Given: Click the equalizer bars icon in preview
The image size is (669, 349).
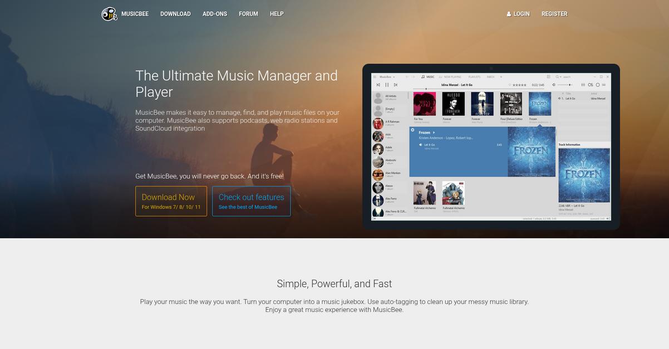Looking at the screenshot, I should coord(583,85).
